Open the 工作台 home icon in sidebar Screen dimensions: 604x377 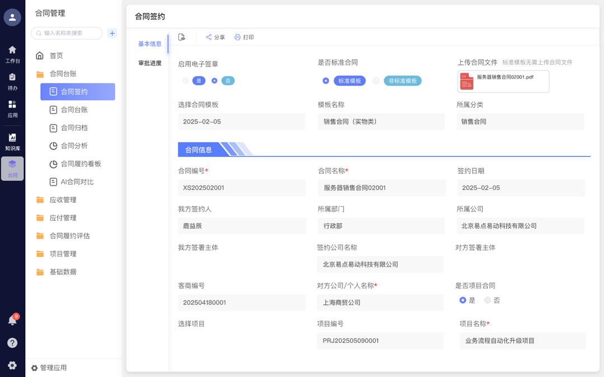coord(12,53)
